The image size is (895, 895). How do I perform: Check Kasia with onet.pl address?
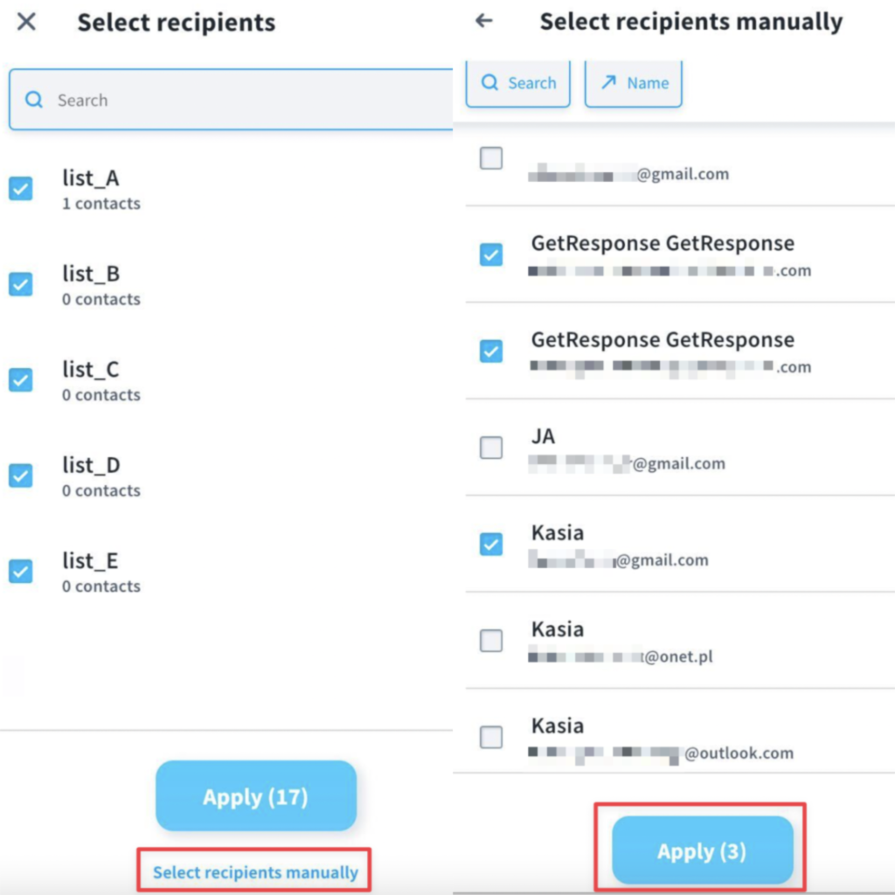point(491,641)
